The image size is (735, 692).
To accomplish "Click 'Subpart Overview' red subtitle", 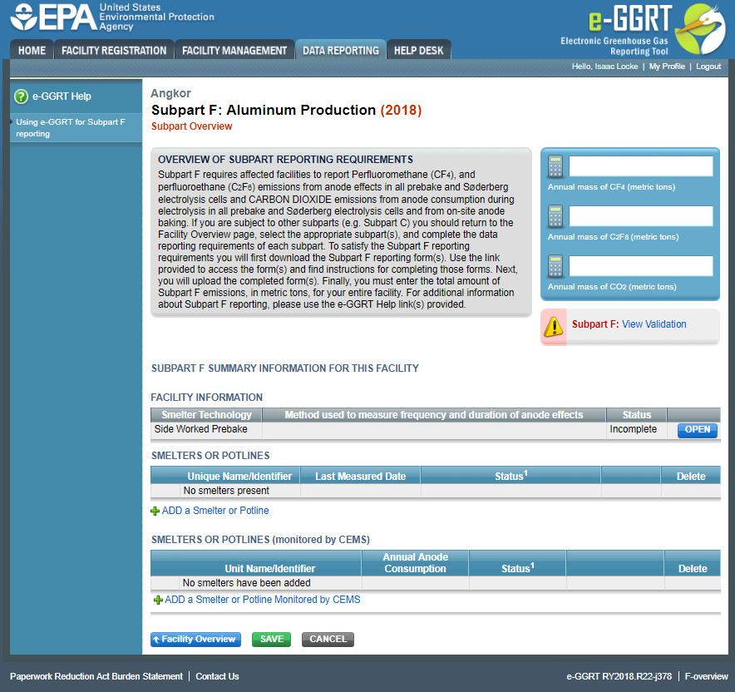I will tap(191, 126).
